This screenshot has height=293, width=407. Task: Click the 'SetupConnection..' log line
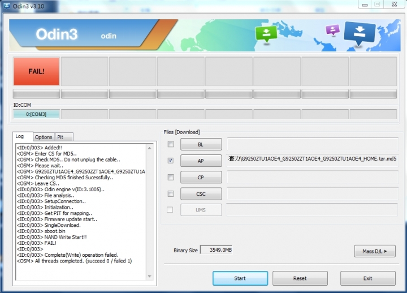pyautogui.click(x=51, y=201)
